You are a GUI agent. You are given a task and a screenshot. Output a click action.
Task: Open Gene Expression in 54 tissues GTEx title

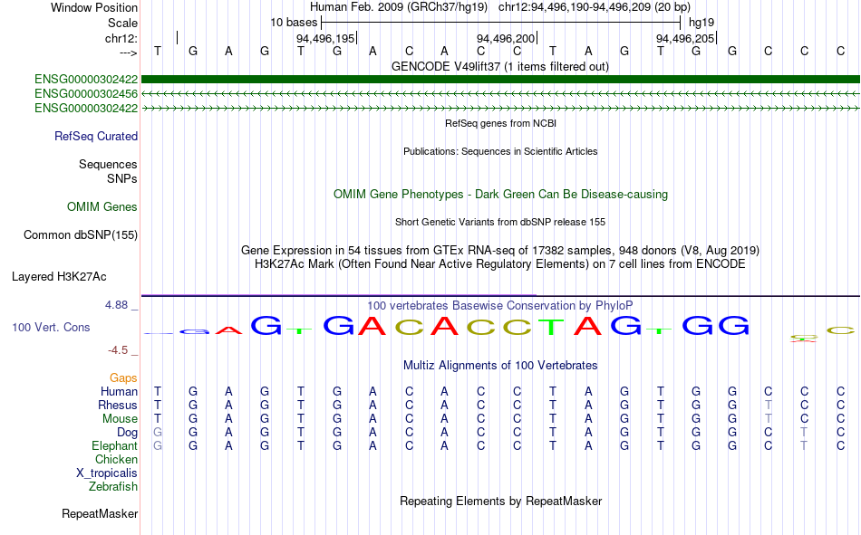point(500,250)
